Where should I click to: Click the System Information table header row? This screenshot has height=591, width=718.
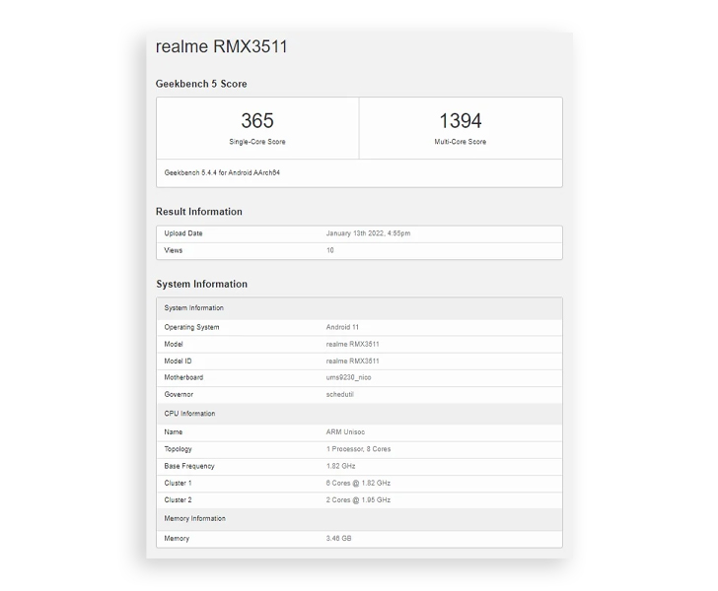pyautogui.click(x=359, y=308)
